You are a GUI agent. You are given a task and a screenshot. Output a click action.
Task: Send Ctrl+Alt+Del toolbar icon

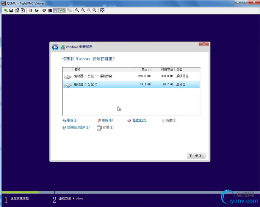[x=44, y=11]
